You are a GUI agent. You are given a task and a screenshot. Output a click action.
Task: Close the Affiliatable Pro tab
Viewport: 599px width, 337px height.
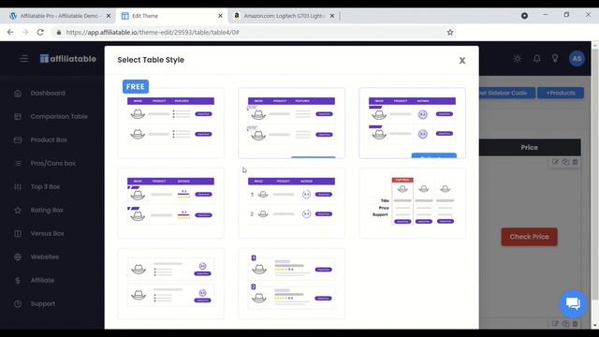tap(109, 16)
